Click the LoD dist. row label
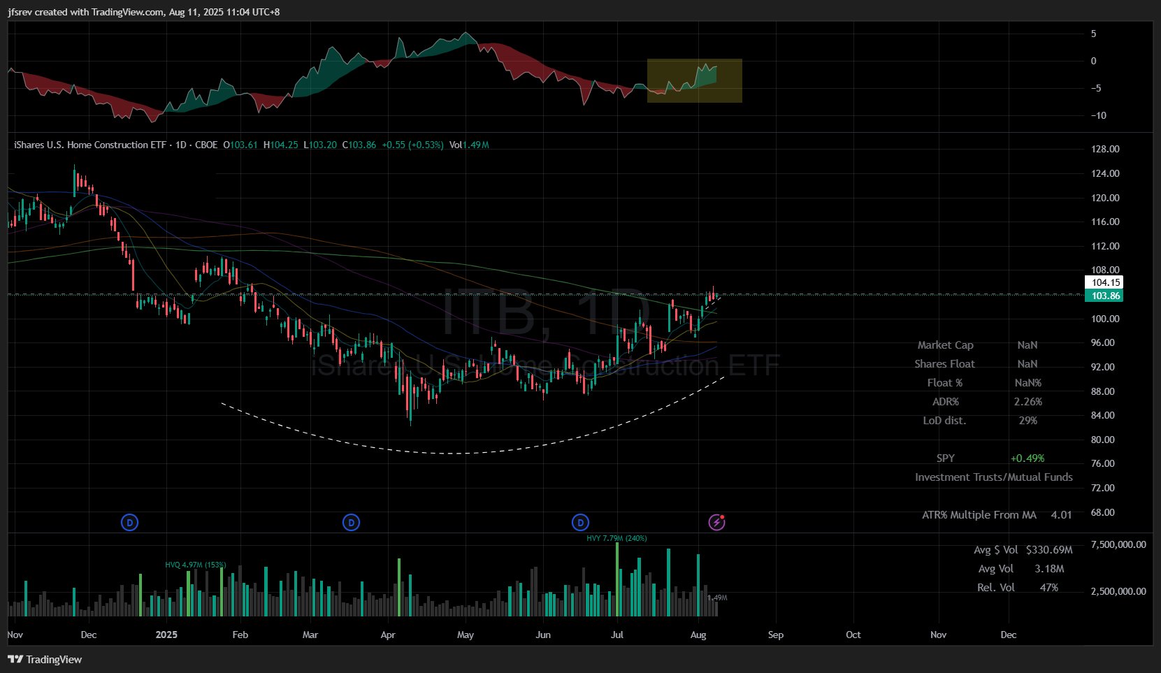The image size is (1161, 673). coord(944,421)
